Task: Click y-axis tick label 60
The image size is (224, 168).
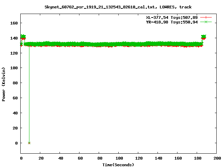Action: [x=15, y=98]
